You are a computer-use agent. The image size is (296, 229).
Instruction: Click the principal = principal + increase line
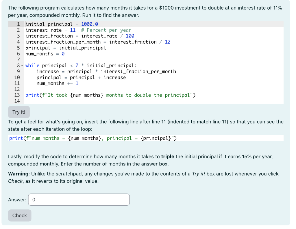[81, 77]
